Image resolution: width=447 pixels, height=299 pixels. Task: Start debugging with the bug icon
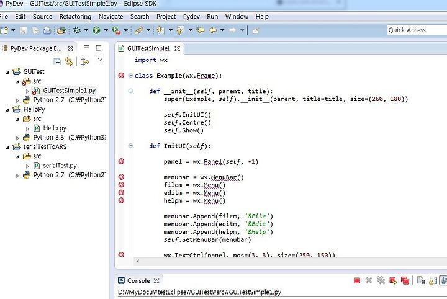coord(77,30)
